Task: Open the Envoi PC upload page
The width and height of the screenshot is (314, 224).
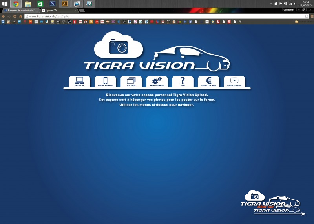Action: 79,82
